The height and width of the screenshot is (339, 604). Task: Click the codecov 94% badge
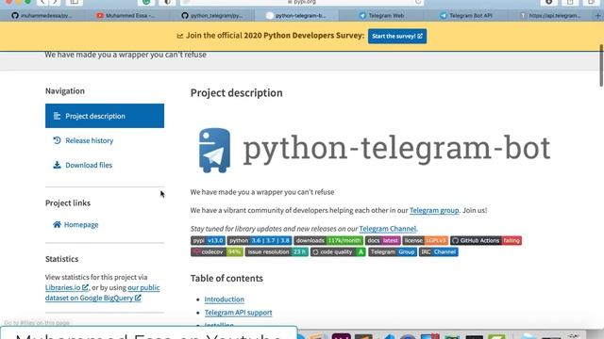pyautogui.click(x=217, y=252)
